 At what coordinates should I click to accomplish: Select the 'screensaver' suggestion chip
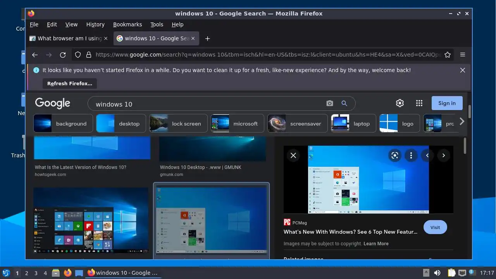[297, 124]
